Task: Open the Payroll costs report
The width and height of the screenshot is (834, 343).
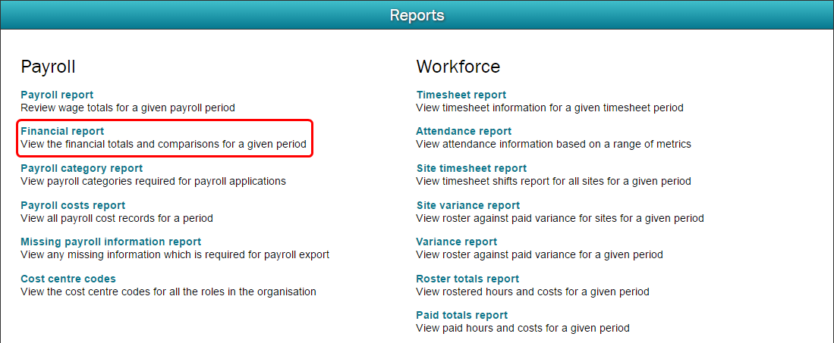Action: (x=73, y=205)
